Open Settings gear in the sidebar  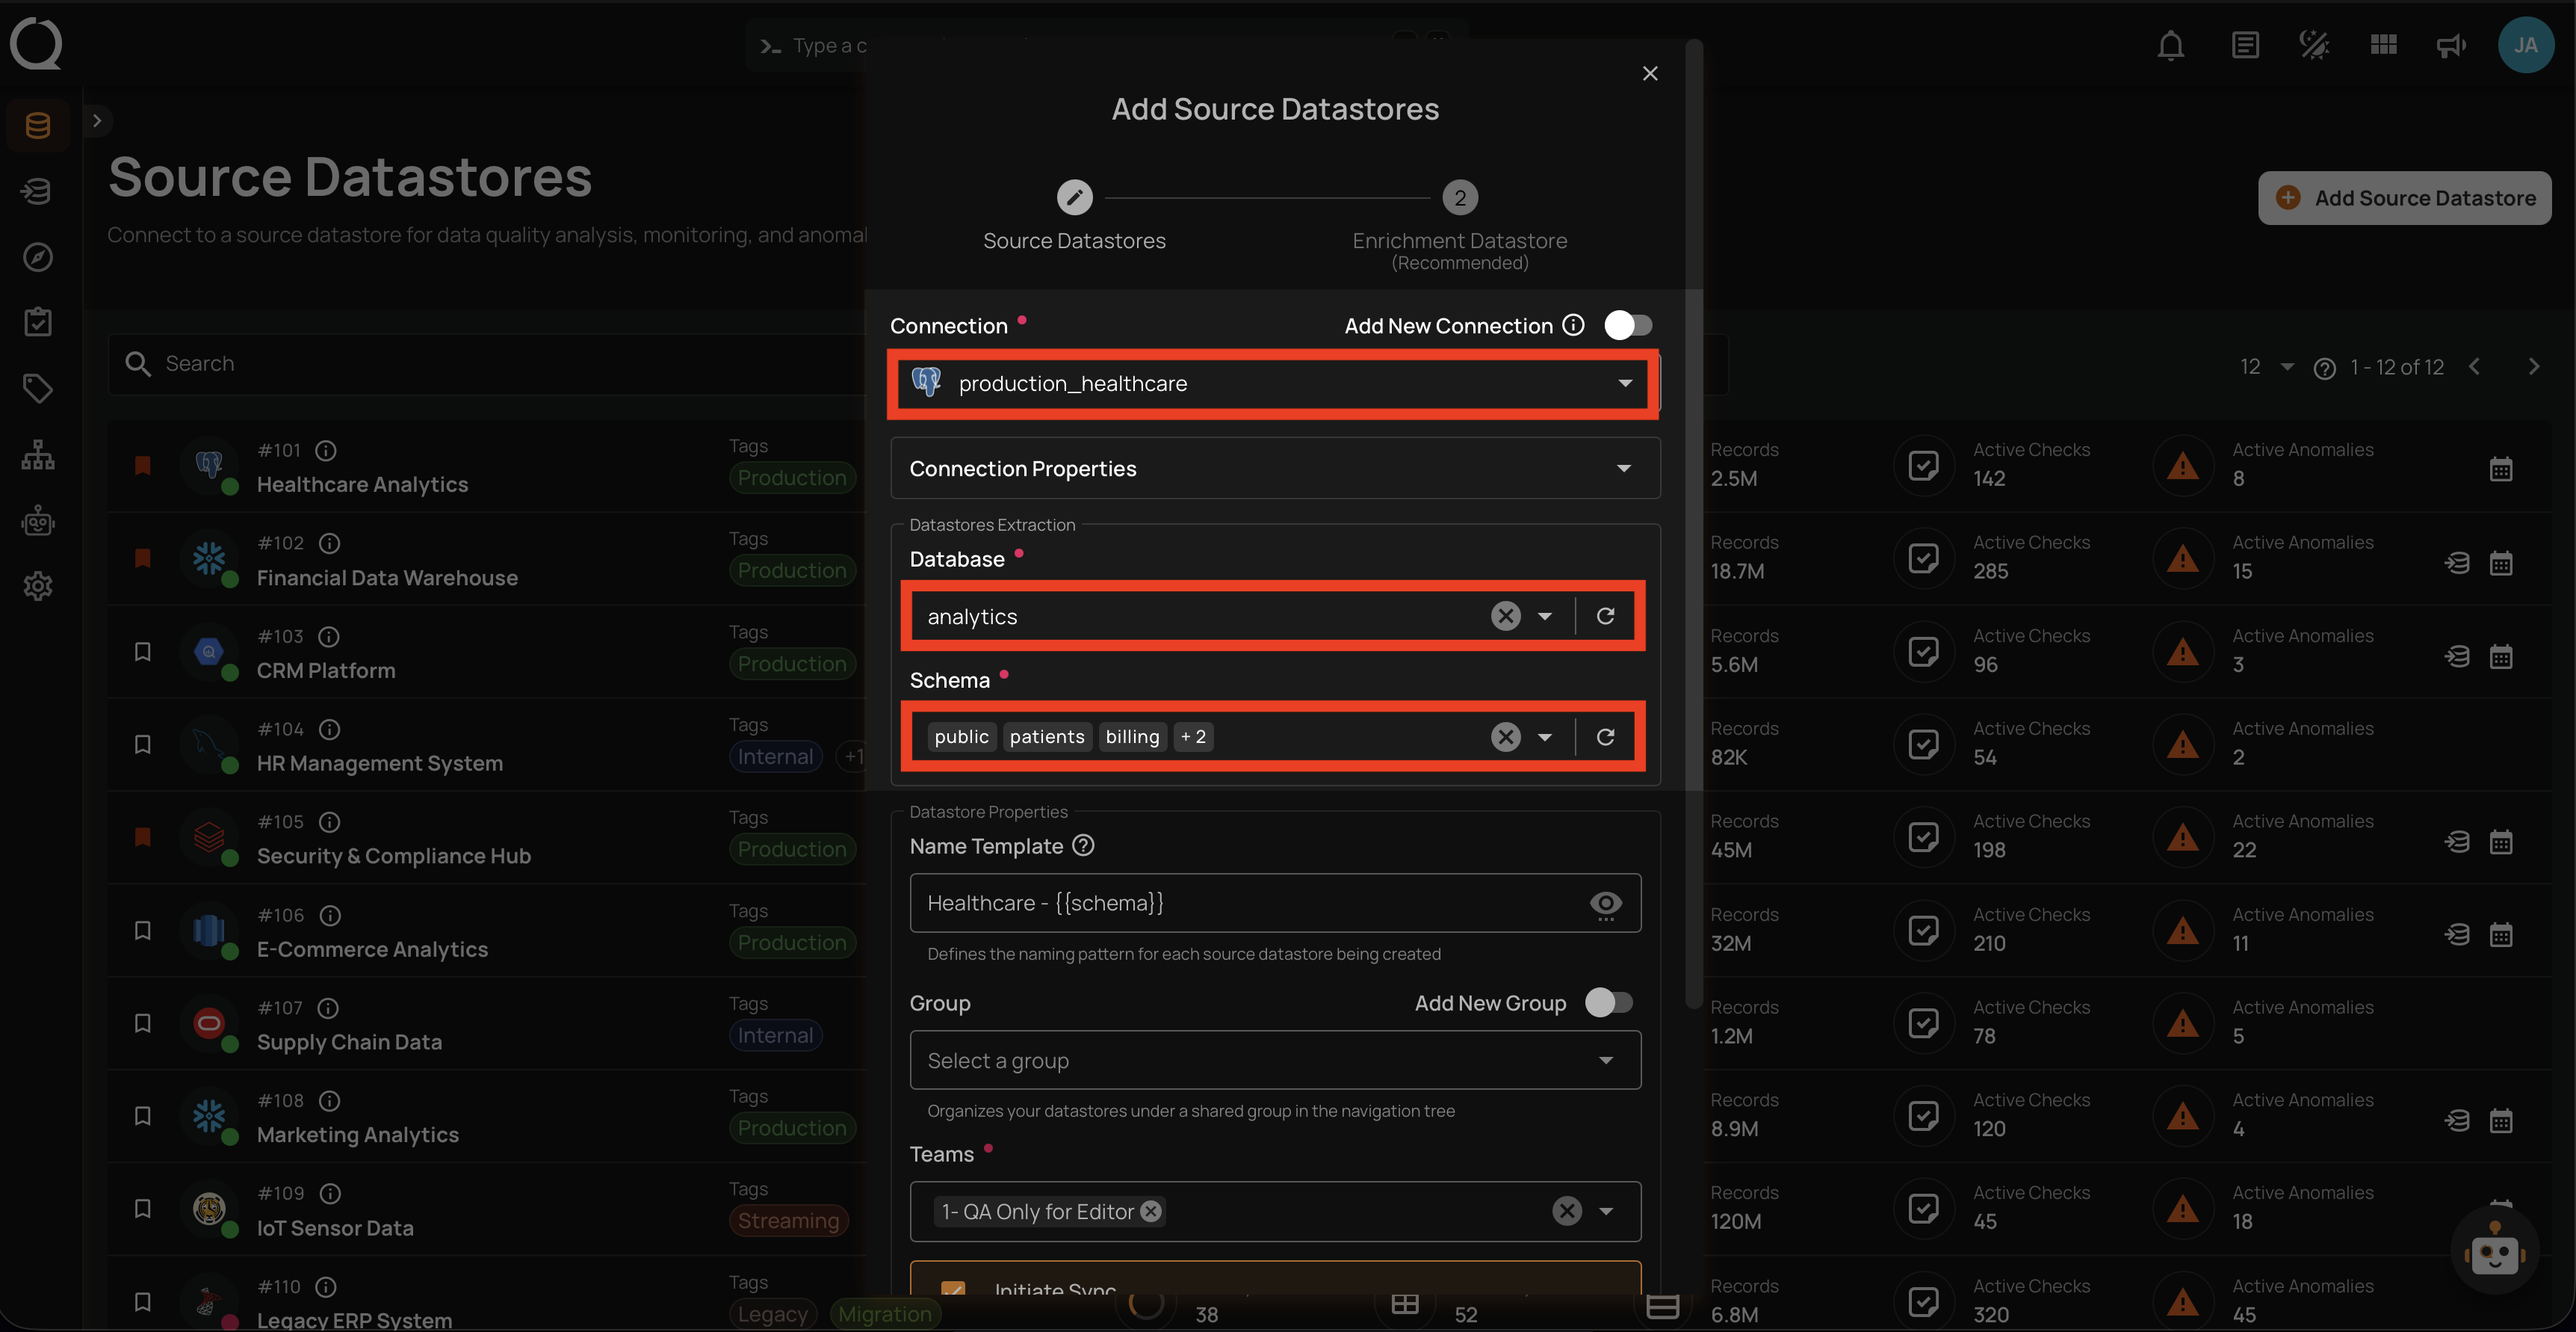pyautogui.click(x=37, y=587)
